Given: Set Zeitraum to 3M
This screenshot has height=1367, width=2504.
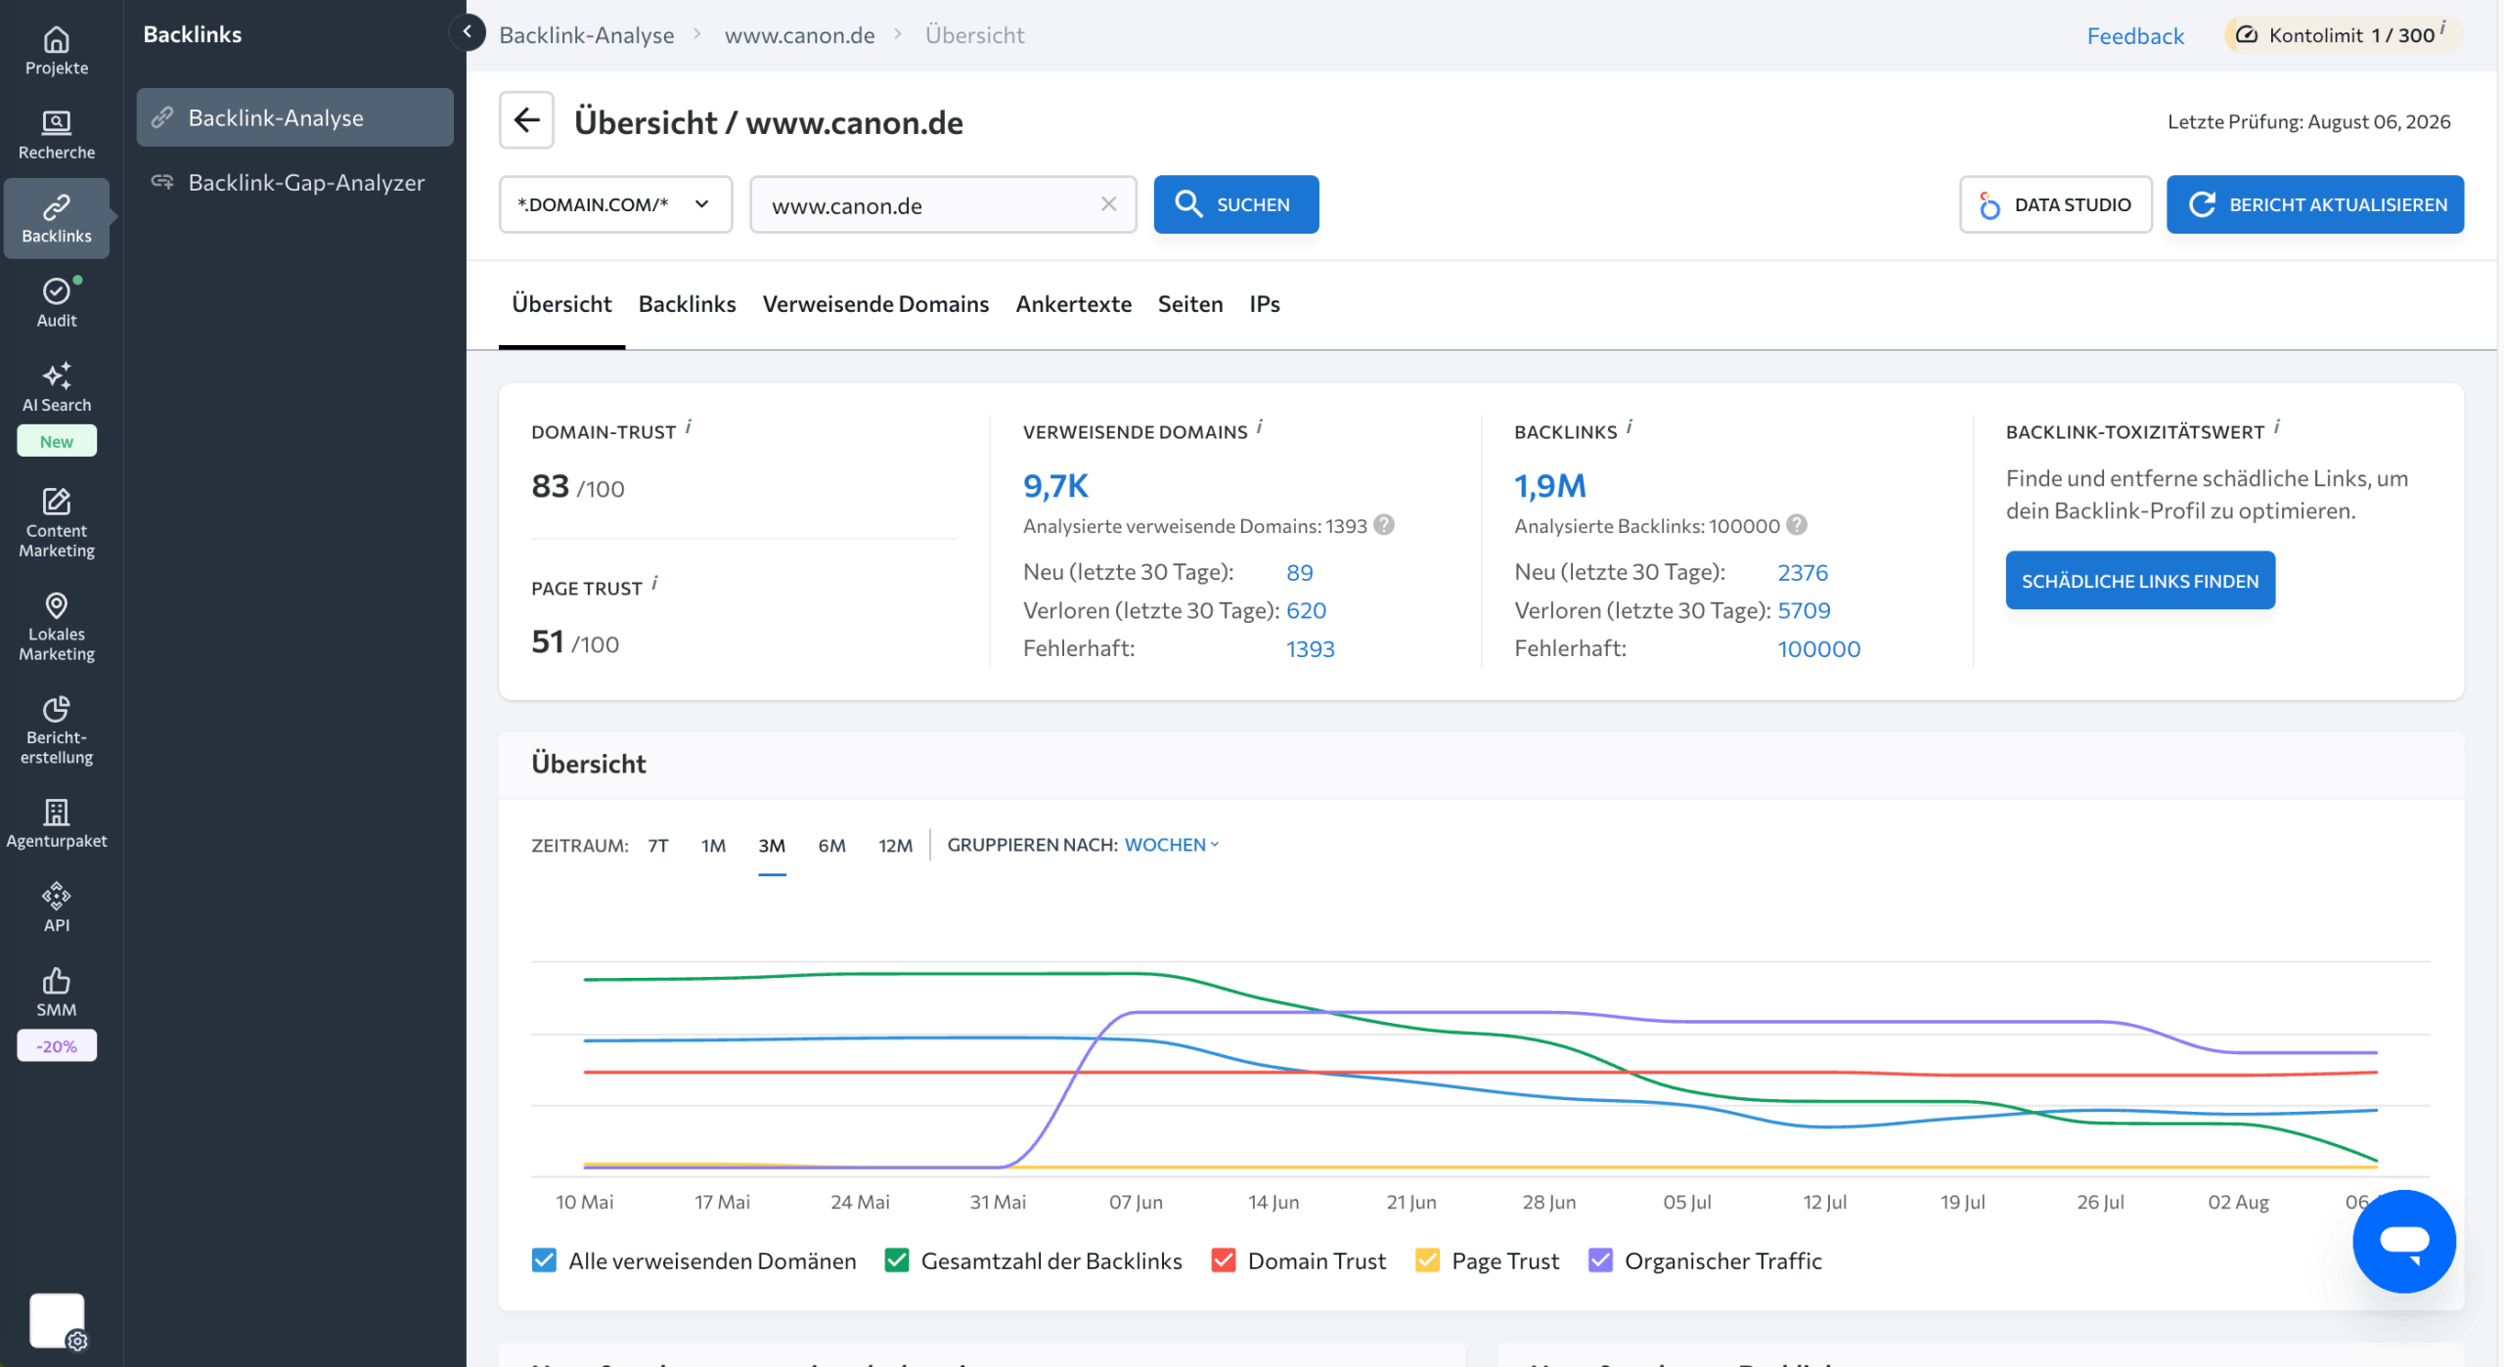Looking at the screenshot, I should tap(772, 846).
